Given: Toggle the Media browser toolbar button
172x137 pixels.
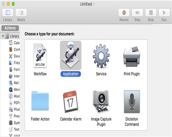Looking at the screenshot, I should (21, 13).
